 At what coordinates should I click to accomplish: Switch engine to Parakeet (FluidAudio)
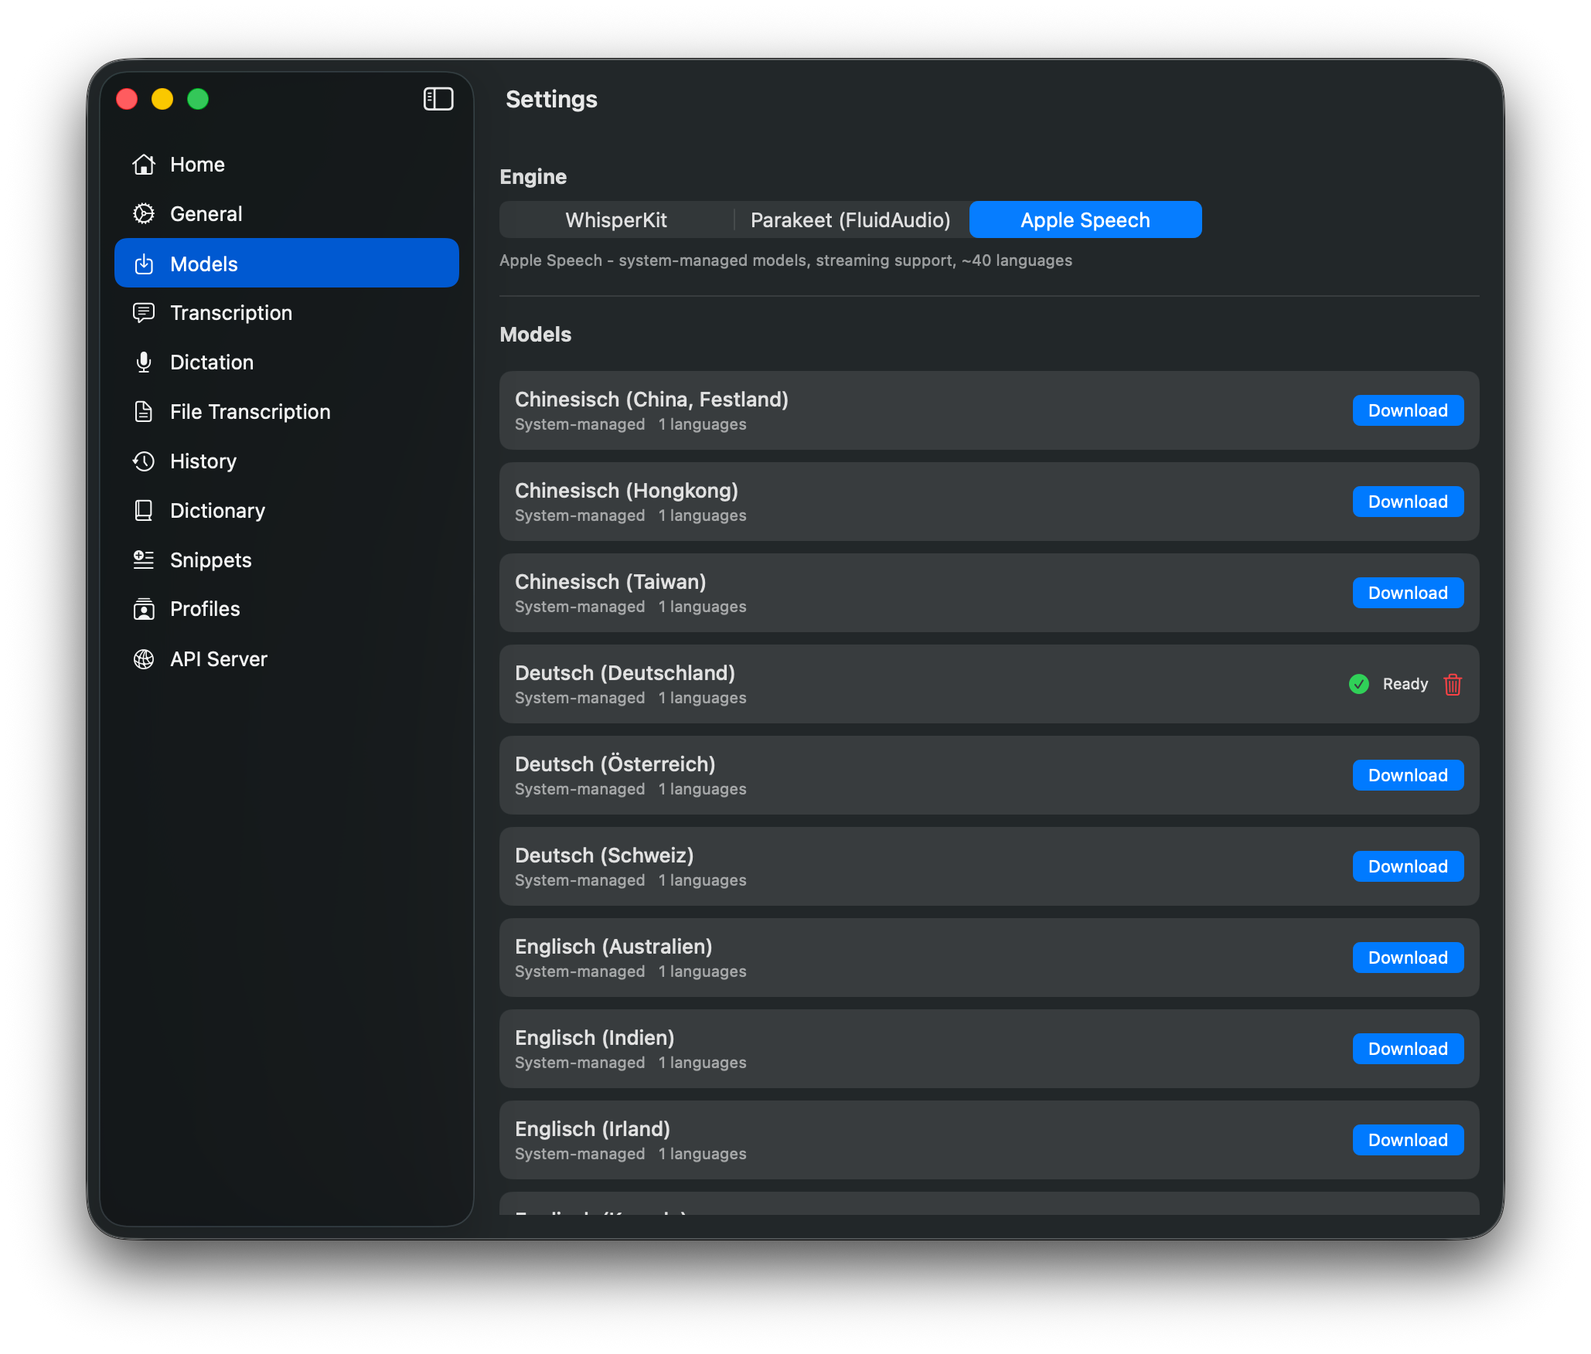coord(850,219)
